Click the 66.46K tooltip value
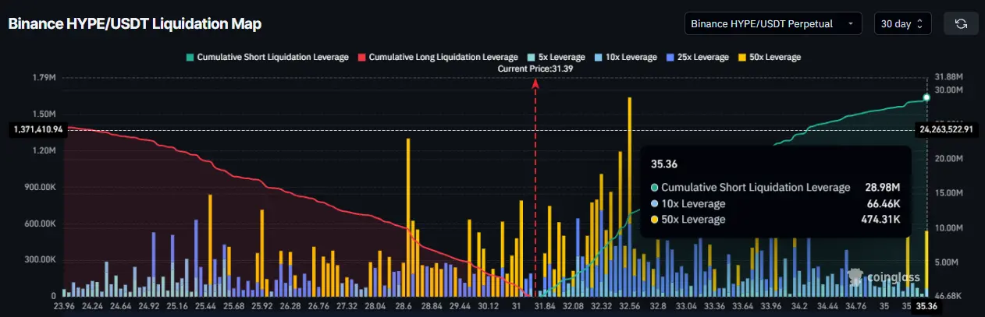 (x=883, y=204)
